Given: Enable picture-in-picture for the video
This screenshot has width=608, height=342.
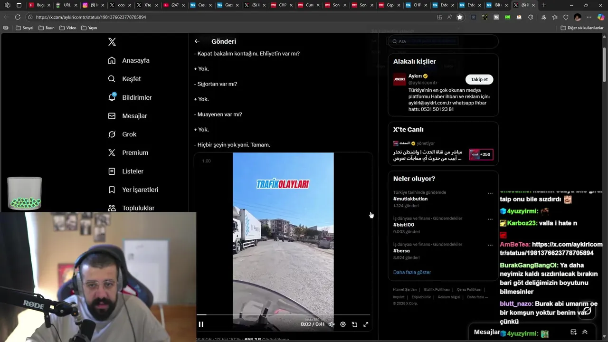Looking at the screenshot, I should 354,324.
